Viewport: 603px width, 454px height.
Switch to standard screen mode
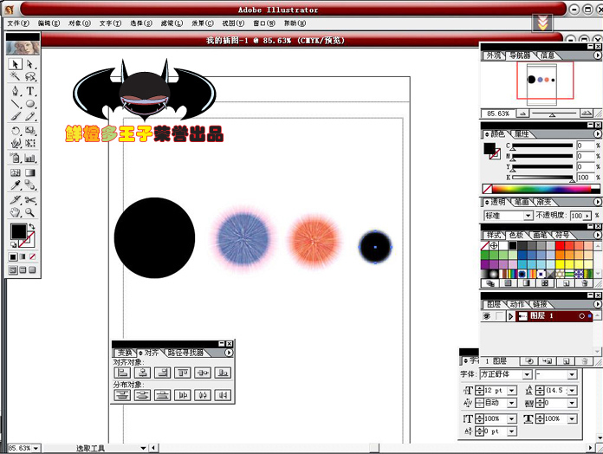point(13,269)
